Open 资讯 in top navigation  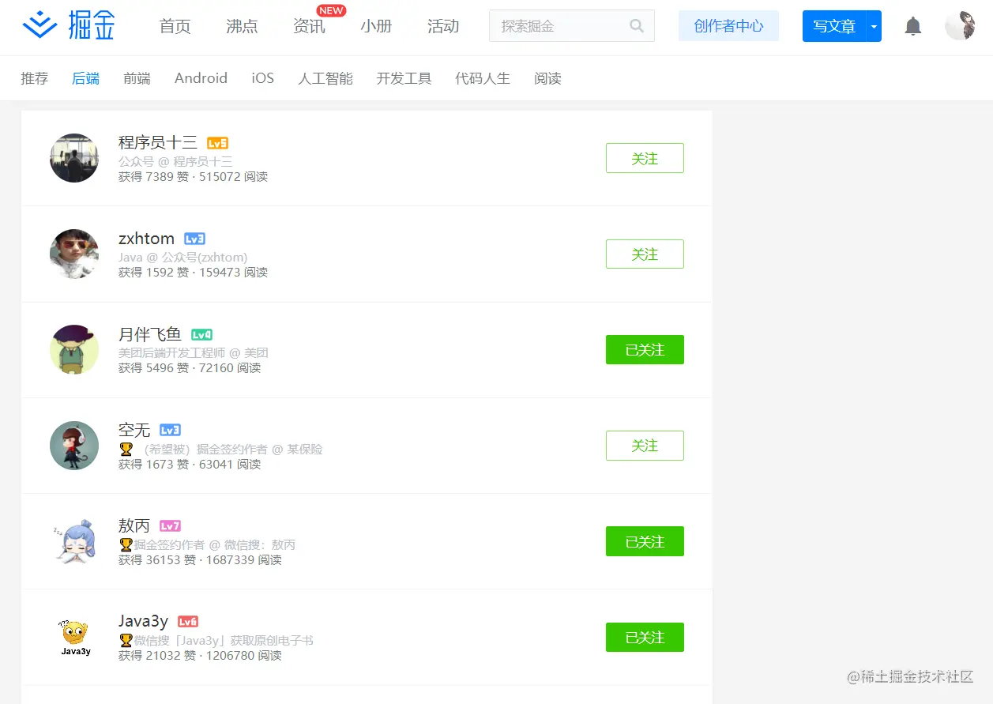tap(309, 26)
